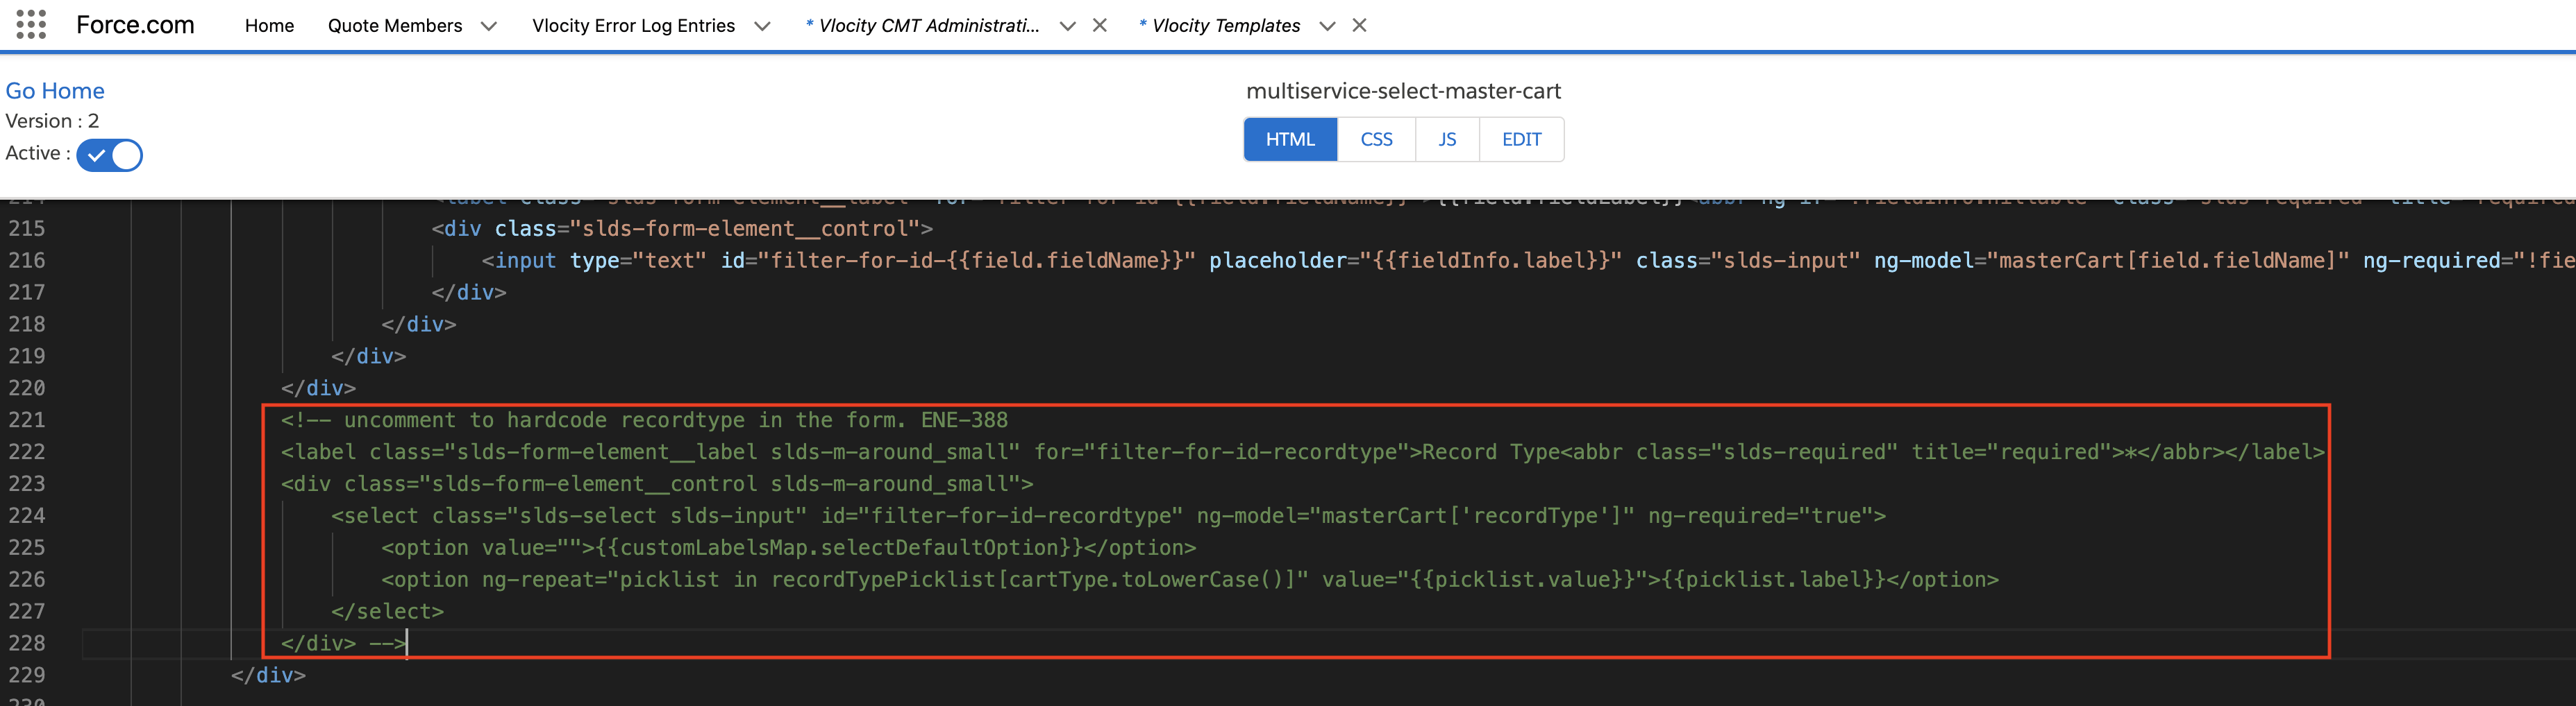2576x706 pixels.
Task: Go to the Home tab
Action: click(269, 26)
